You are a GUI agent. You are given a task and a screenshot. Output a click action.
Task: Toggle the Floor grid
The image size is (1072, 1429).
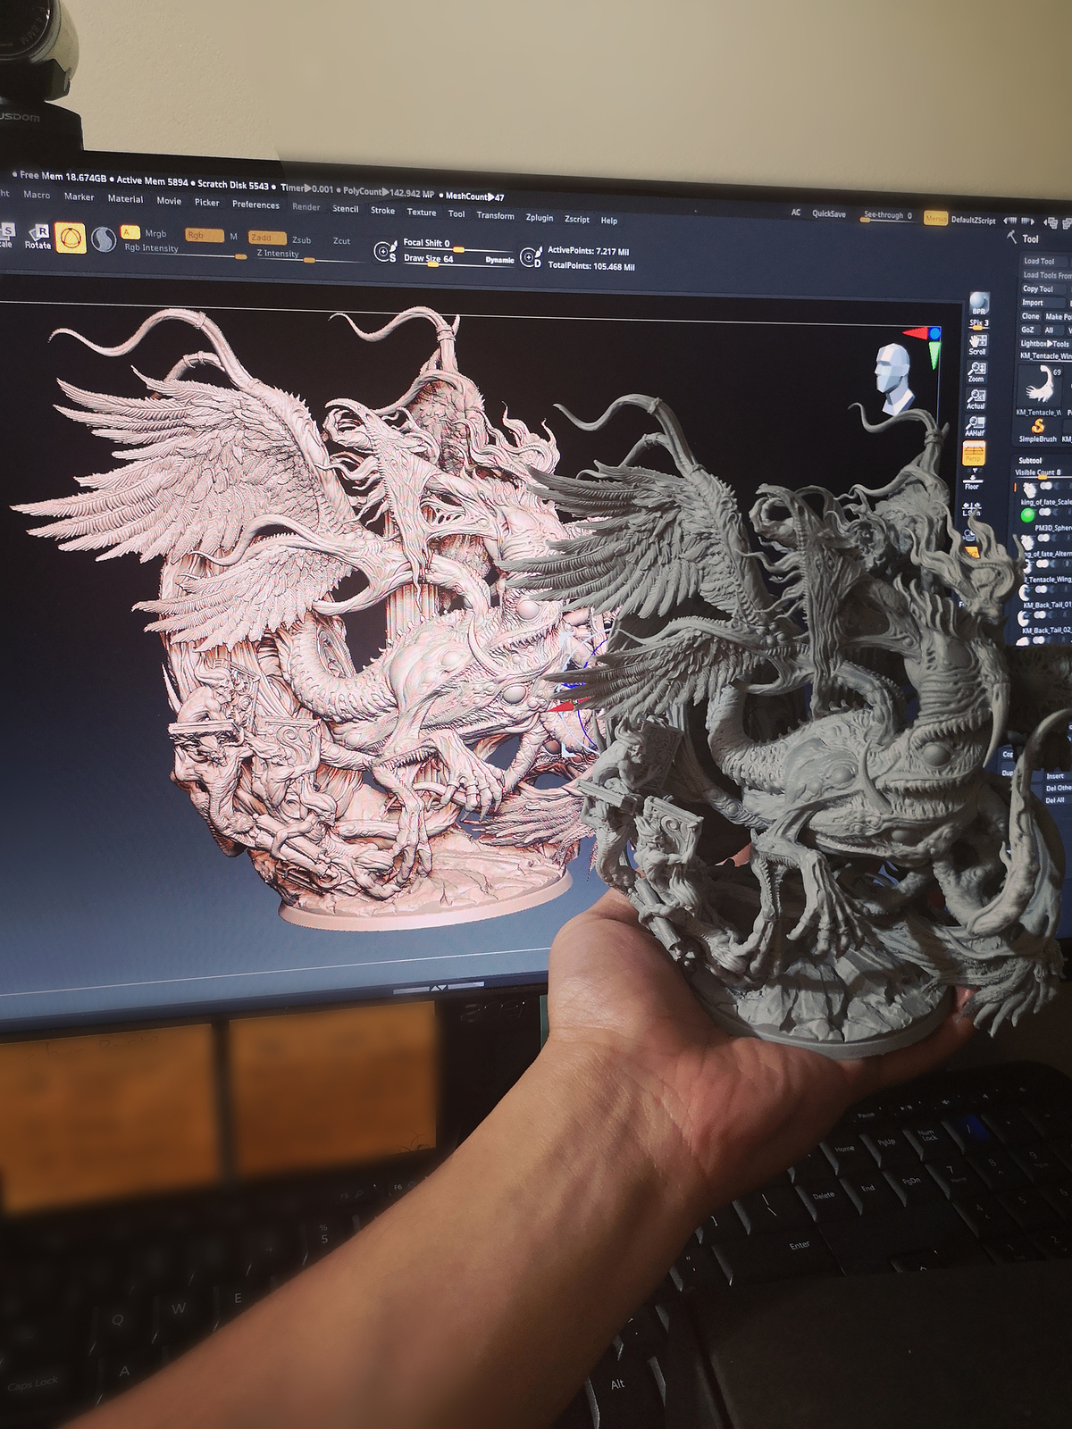[x=972, y=482]
